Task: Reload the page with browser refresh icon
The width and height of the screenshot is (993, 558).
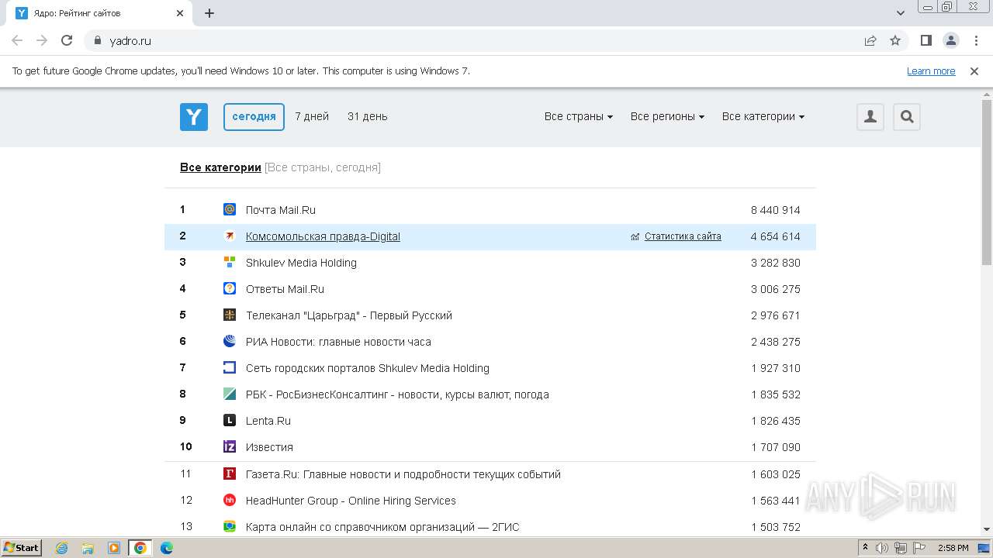Action: tap(67, 40)
